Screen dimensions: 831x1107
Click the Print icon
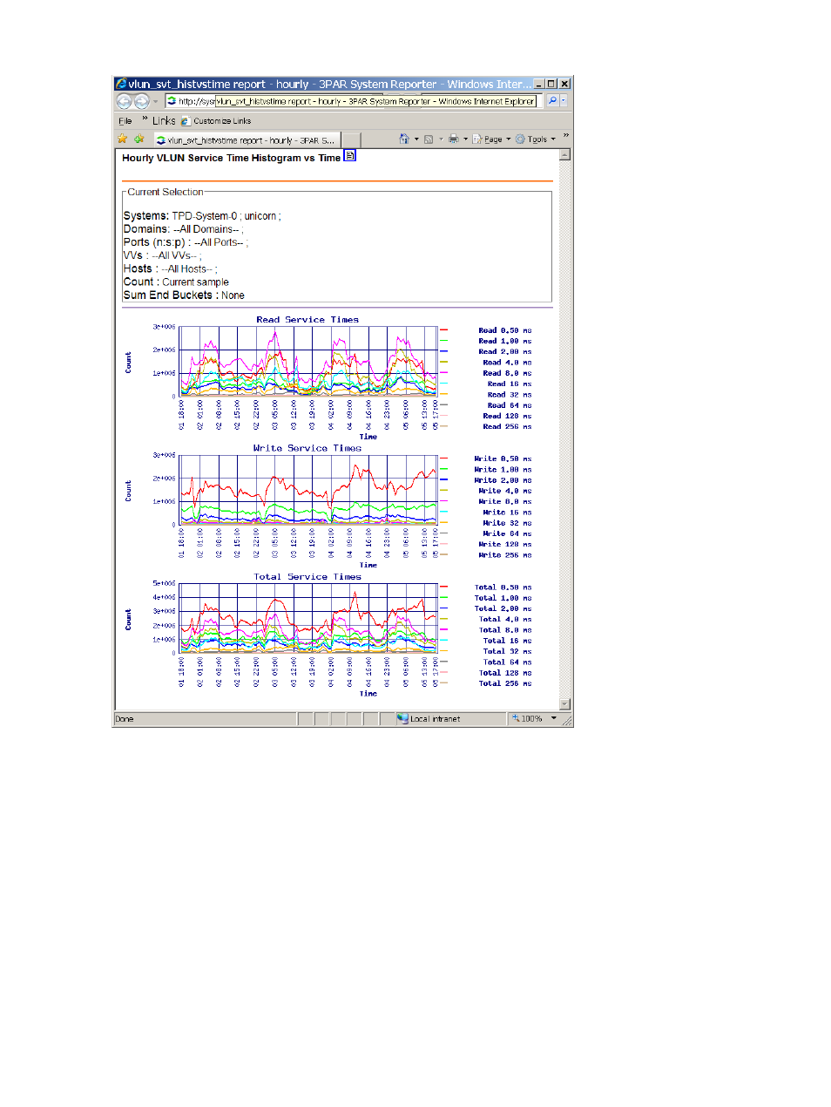pos(453,139)
